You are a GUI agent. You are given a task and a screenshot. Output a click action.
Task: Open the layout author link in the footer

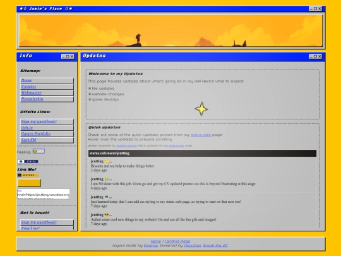151,245
